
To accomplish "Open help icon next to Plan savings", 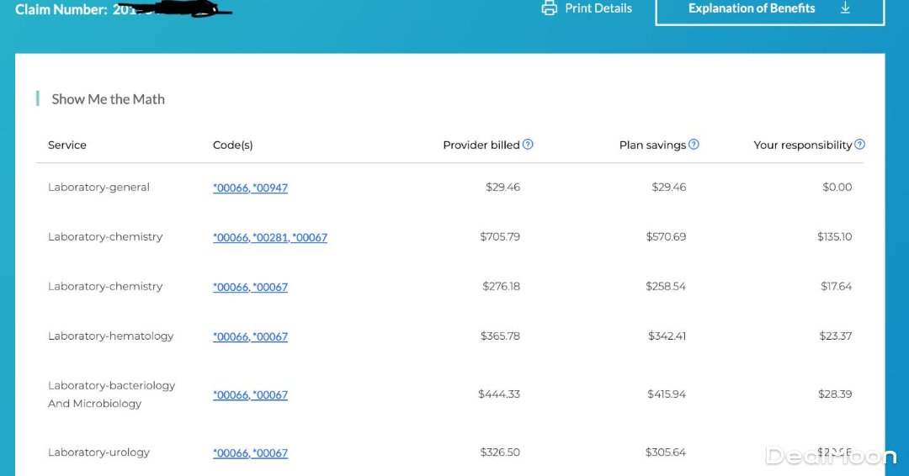I will tap(694, 145).
